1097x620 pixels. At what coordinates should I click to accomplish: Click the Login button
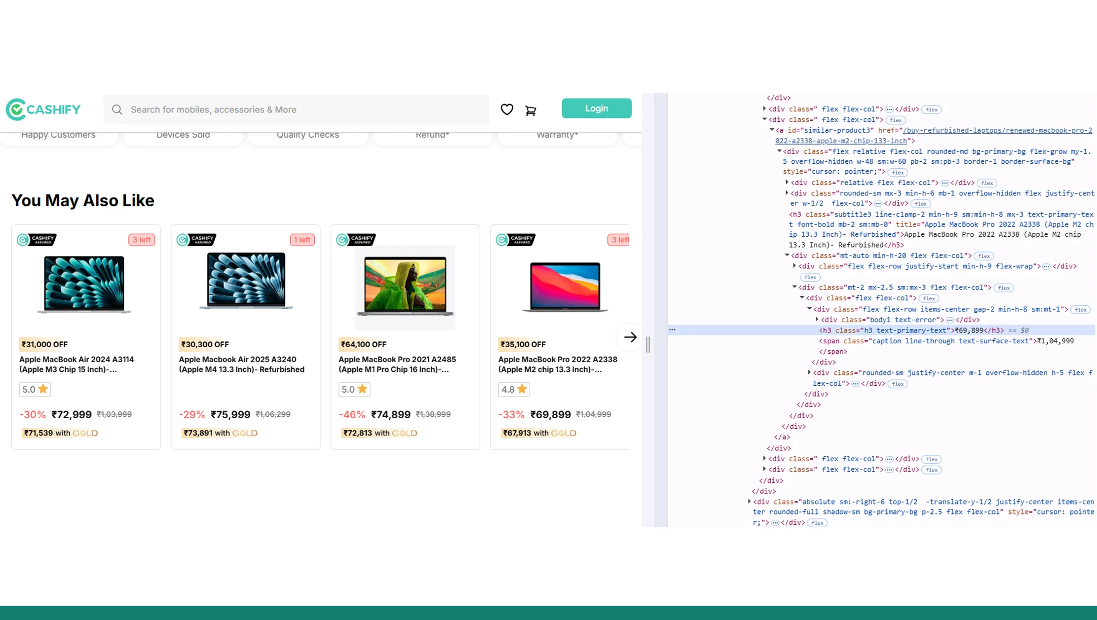pyautogui.click(x=597, y=108)
